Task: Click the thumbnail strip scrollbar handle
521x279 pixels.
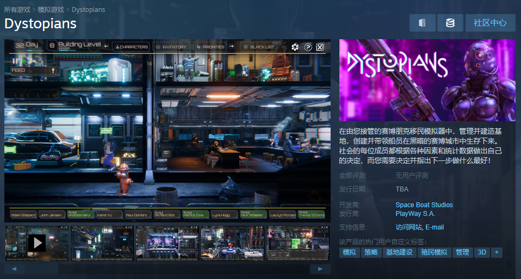Action: point(41,269)
